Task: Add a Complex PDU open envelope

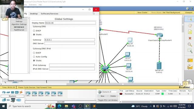Action: (190, 67)
